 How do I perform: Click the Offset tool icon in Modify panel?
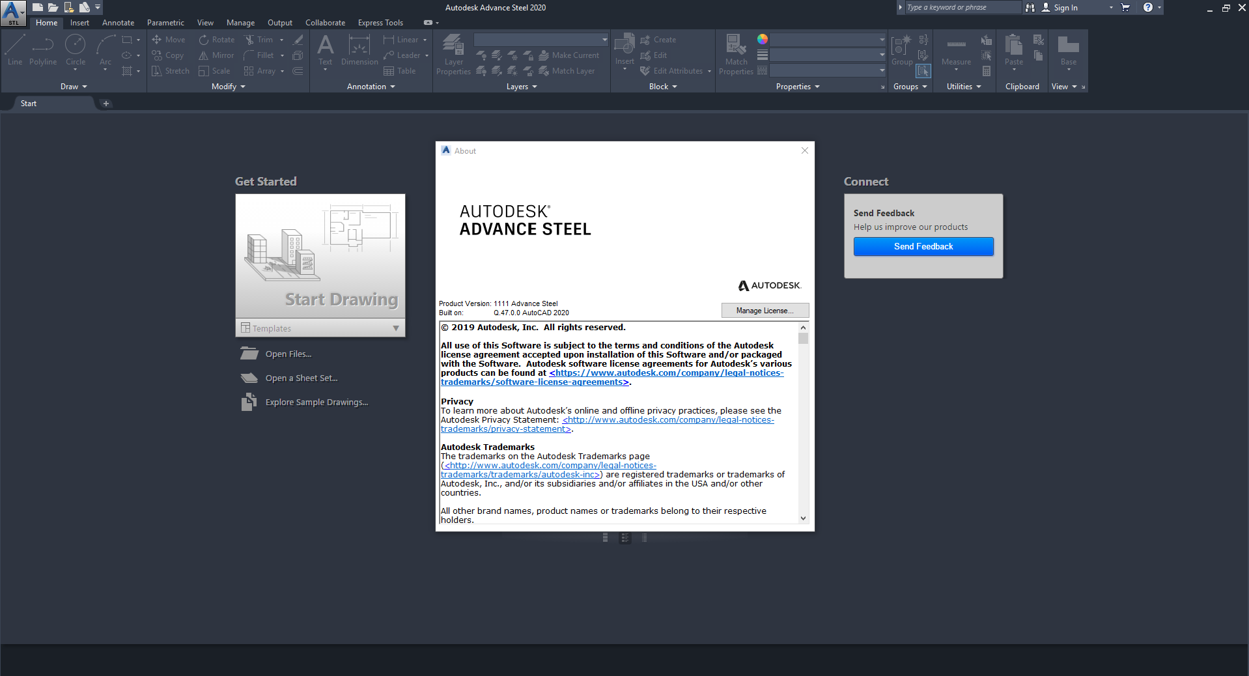tap(298, 71)
